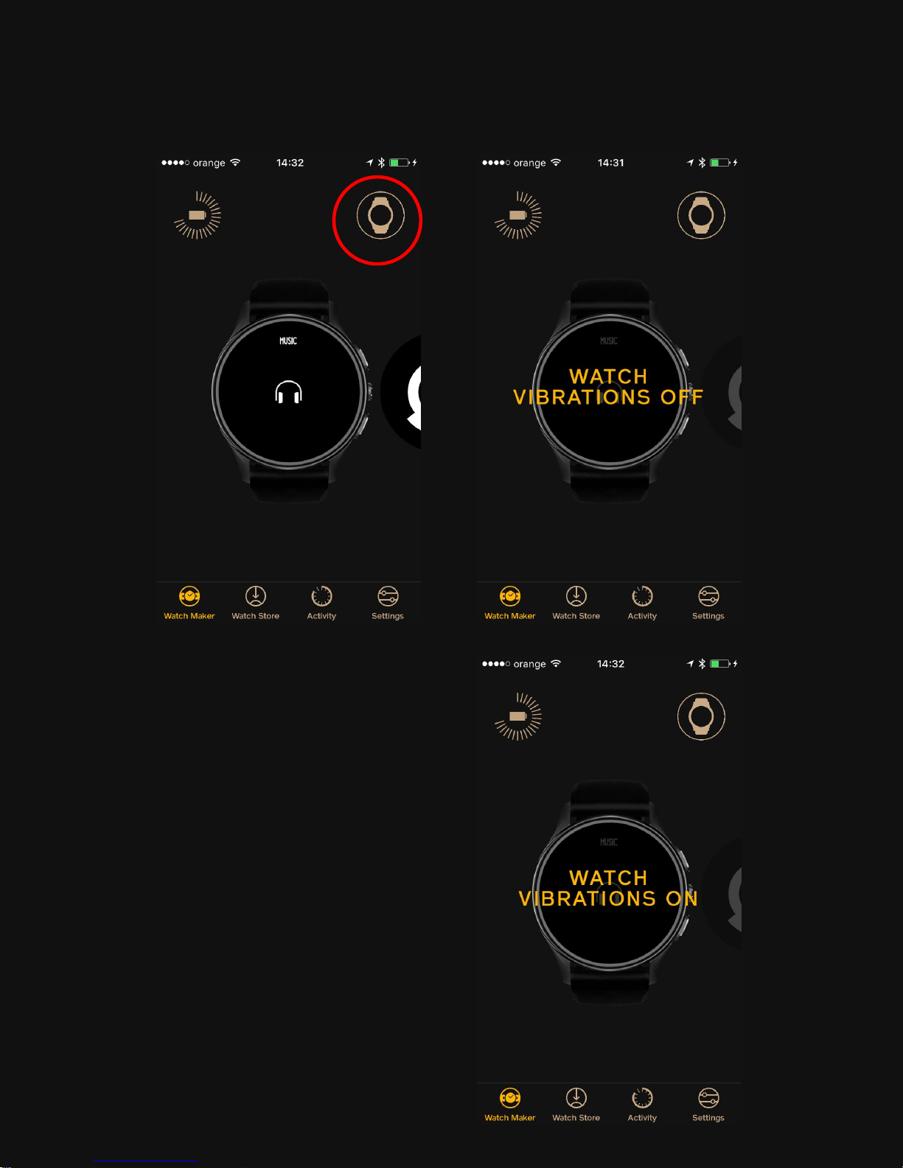Tap the battery indicator beside the red circle
The image size is (903, 1168).
[198, 215]
